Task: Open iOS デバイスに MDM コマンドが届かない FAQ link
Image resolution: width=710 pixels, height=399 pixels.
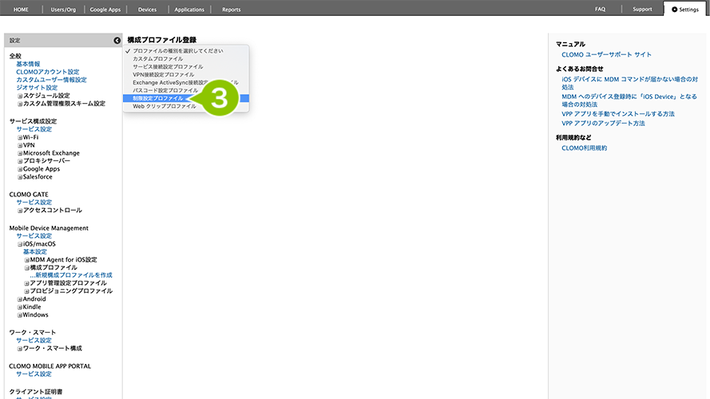Action: pos(630,83)
